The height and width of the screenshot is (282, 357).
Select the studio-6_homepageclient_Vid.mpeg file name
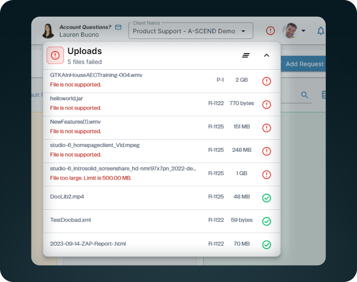95,145
